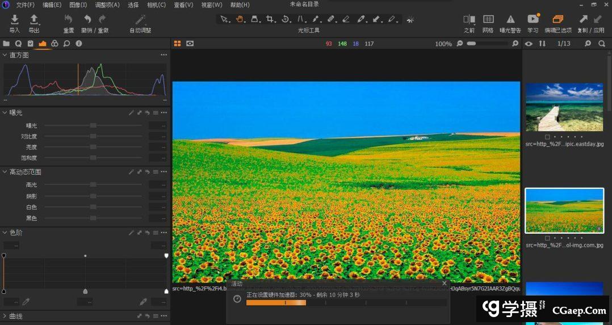Toggle Edit Selected Variants (编辑已选项)
This screenshot has width=612, height=325.
tap(557, 20)
